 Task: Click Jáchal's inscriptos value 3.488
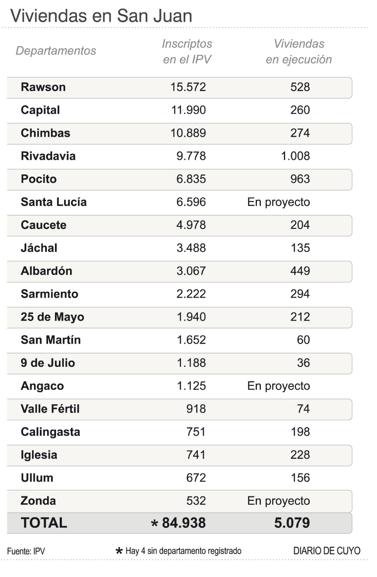[191, 248]
